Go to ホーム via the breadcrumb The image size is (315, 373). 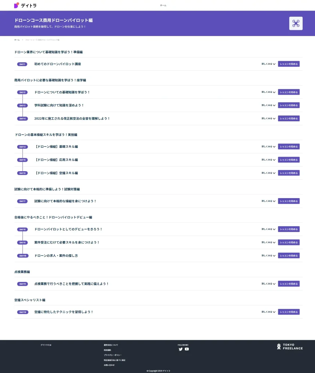(x=17, y=39)
